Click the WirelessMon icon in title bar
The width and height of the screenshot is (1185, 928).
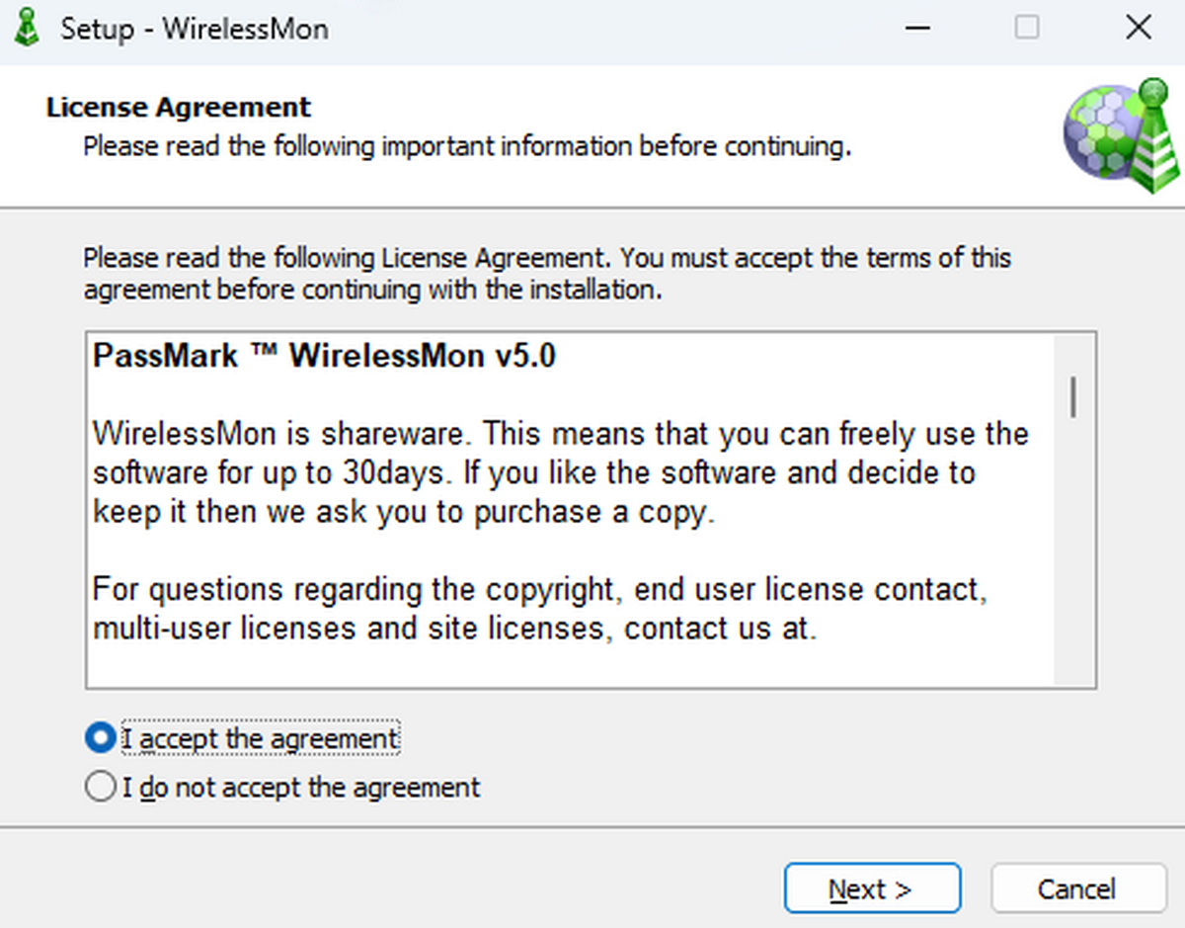(x=27, y=28)
